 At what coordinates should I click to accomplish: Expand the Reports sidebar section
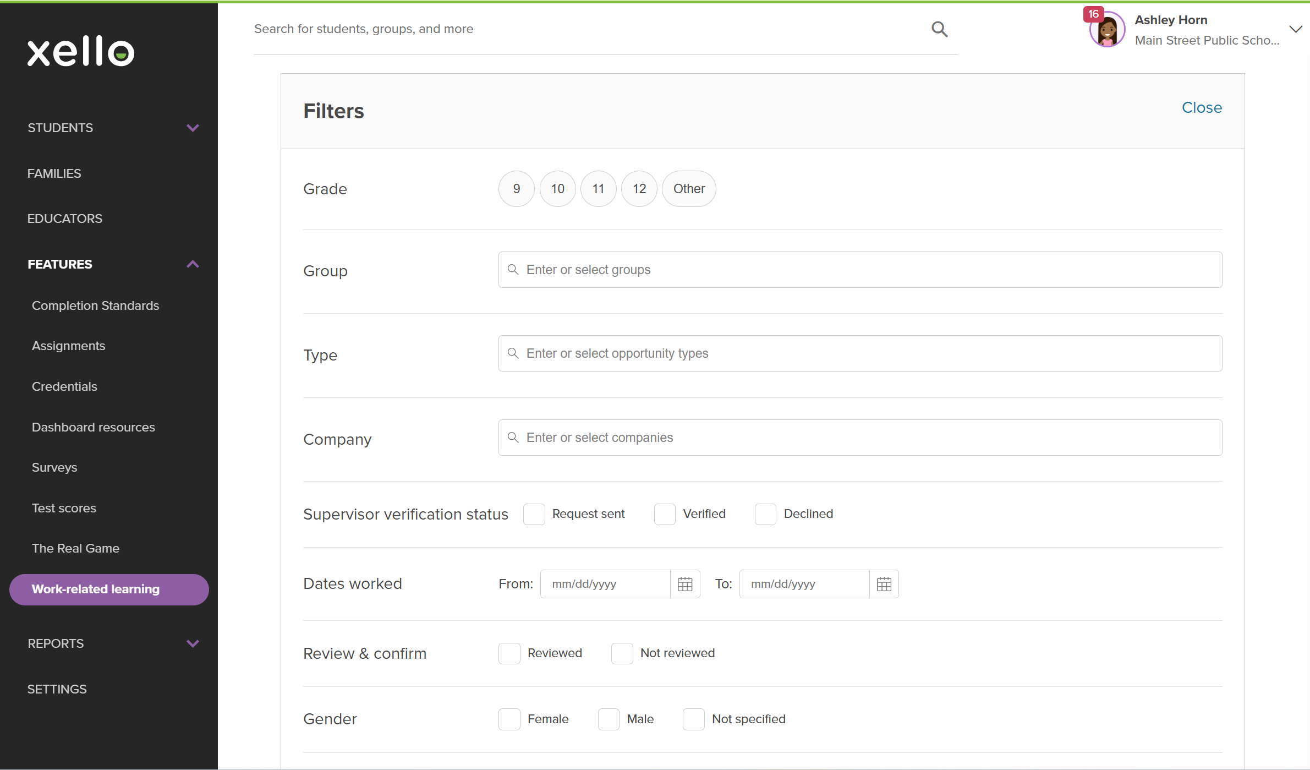(x=193, y=643)
